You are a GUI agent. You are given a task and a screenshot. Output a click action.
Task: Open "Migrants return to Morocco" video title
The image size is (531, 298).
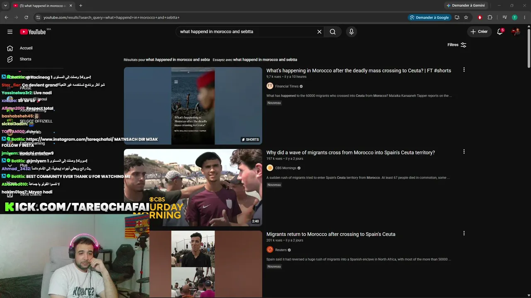331,234
